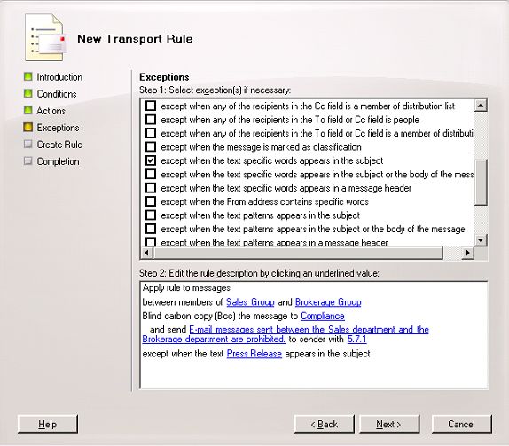Click the gray Create Rule step indicator
This screenshot has width=509, height=446.
(x=28, y=145)
